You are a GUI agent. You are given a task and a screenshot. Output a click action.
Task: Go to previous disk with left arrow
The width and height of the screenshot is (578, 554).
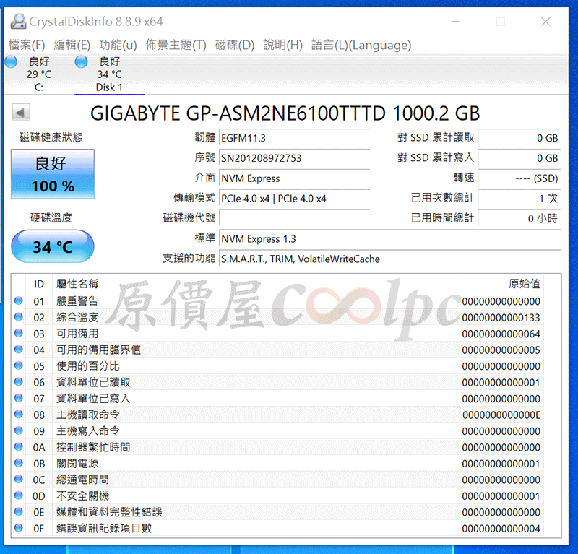point(21,113)
